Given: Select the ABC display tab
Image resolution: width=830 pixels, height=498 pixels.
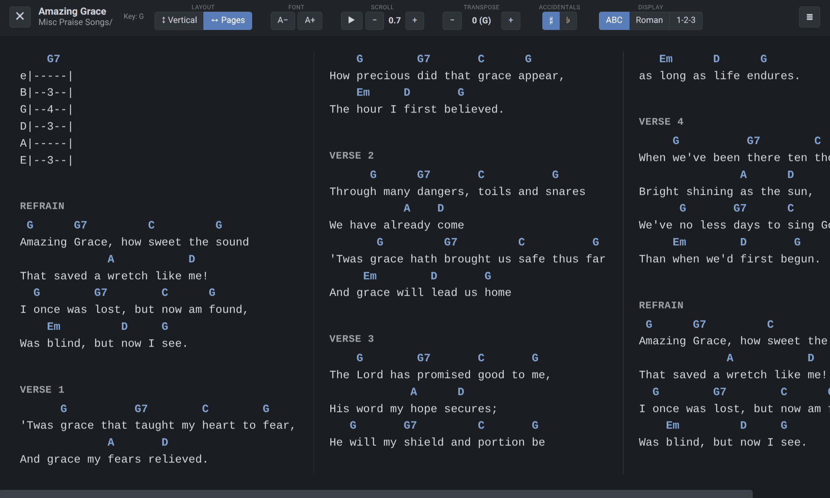Looking at the screenshot, I should pos(614,20).
